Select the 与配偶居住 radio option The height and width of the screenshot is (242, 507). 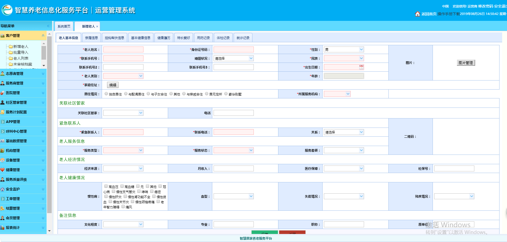126,94
